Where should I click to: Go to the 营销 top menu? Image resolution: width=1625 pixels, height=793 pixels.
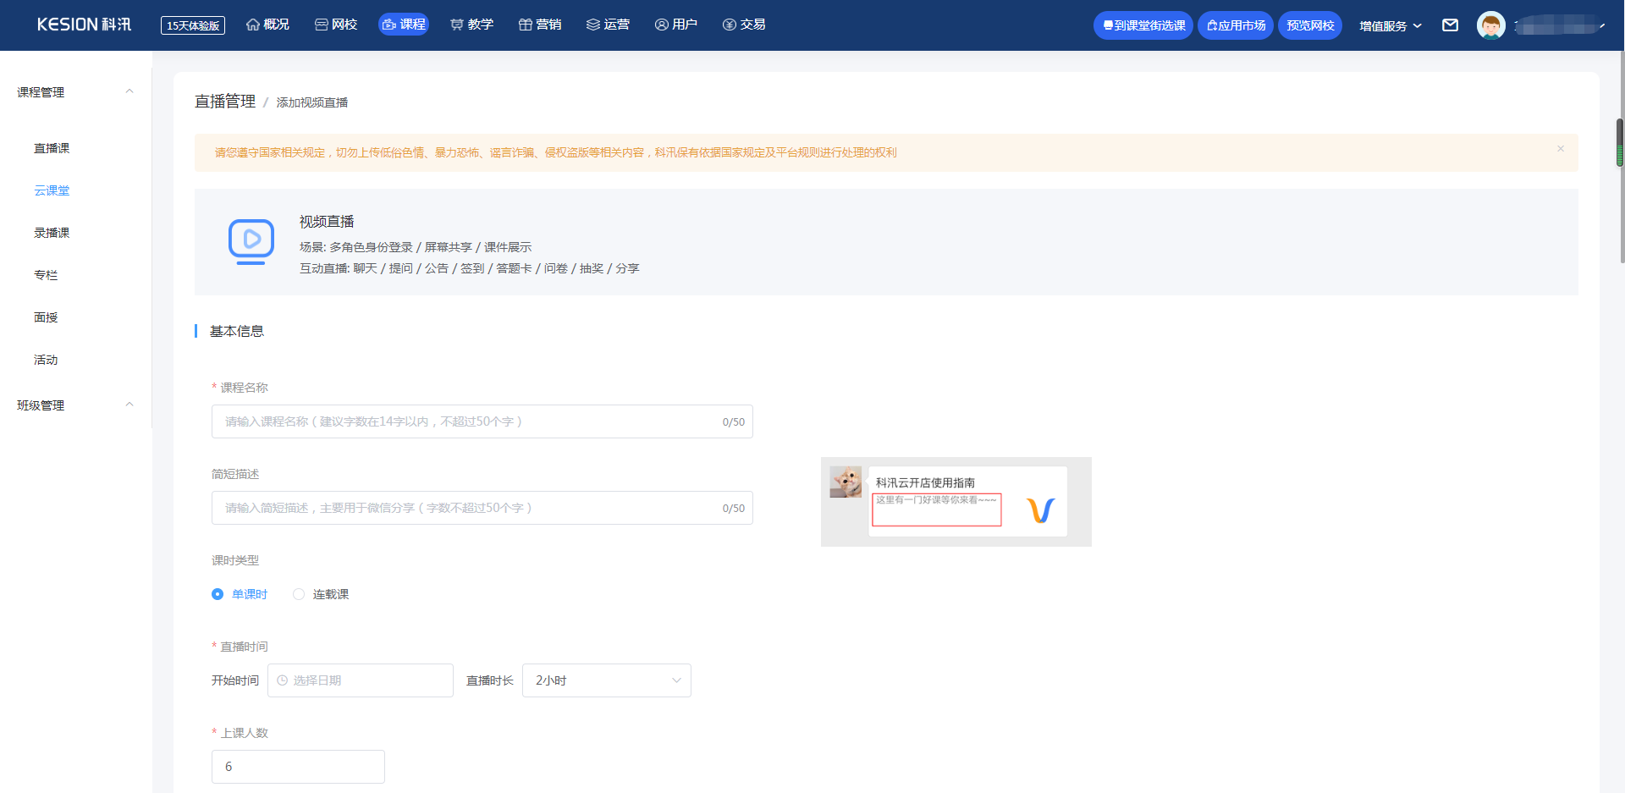point(540,25)
